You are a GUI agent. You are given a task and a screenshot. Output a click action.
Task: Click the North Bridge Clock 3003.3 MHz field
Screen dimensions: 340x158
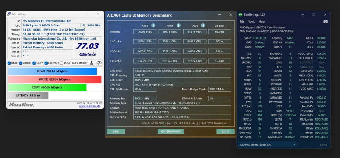tap(220, 89)
